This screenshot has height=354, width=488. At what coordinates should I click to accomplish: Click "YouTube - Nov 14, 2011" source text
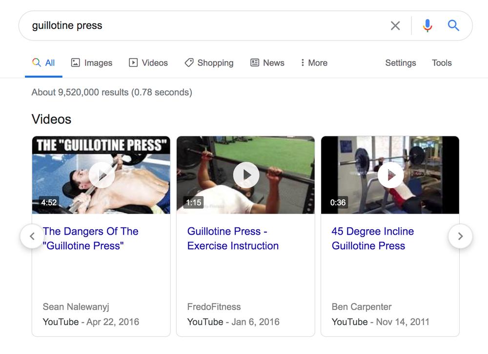380,322
